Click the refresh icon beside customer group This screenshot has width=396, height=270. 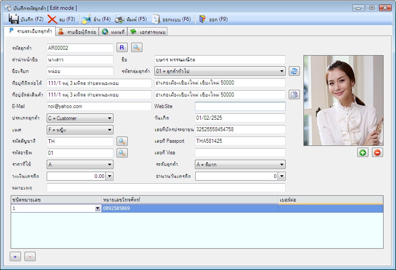(294, 71)
